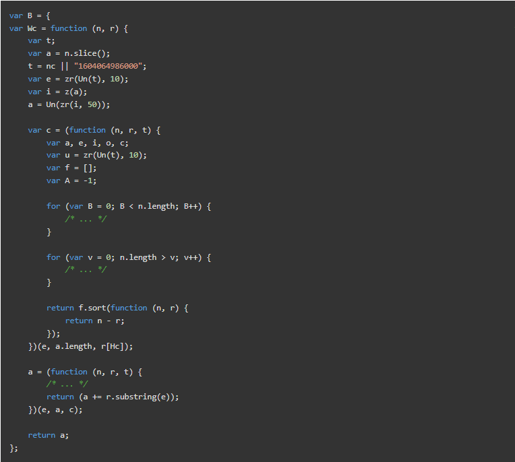
Task: Select the number 50 in zr(i, 50)
Action: (x=92, y=104)
